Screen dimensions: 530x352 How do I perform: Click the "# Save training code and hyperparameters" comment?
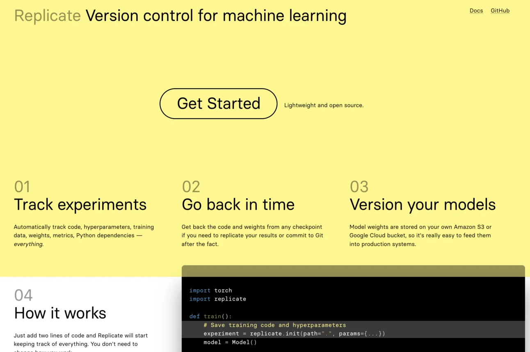point(275,325)
